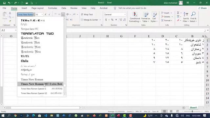Switch to the View tab
The image size is (210, 118).
tap(84, 8)
